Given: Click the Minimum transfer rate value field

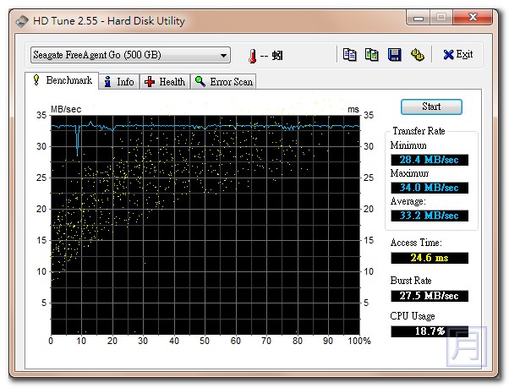Looking at the screenshot, I should 430,160.
